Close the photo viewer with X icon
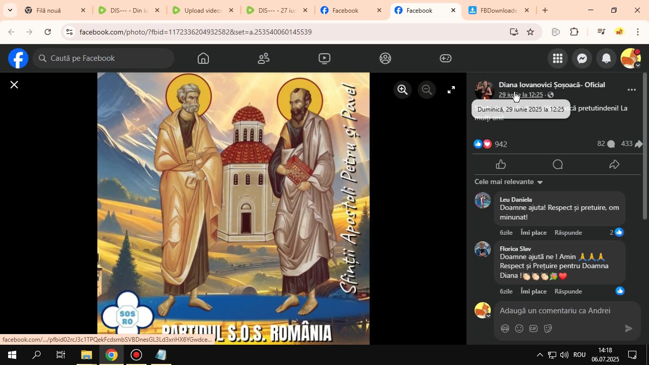This screenshot has width=649, height=365. pyautogui.click(x=14, y=85)
